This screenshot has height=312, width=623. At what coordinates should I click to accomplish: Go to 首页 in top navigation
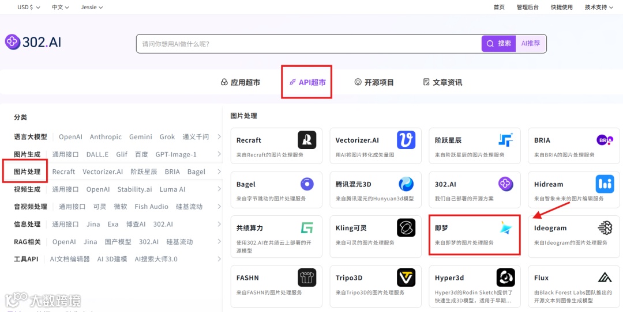499,7
